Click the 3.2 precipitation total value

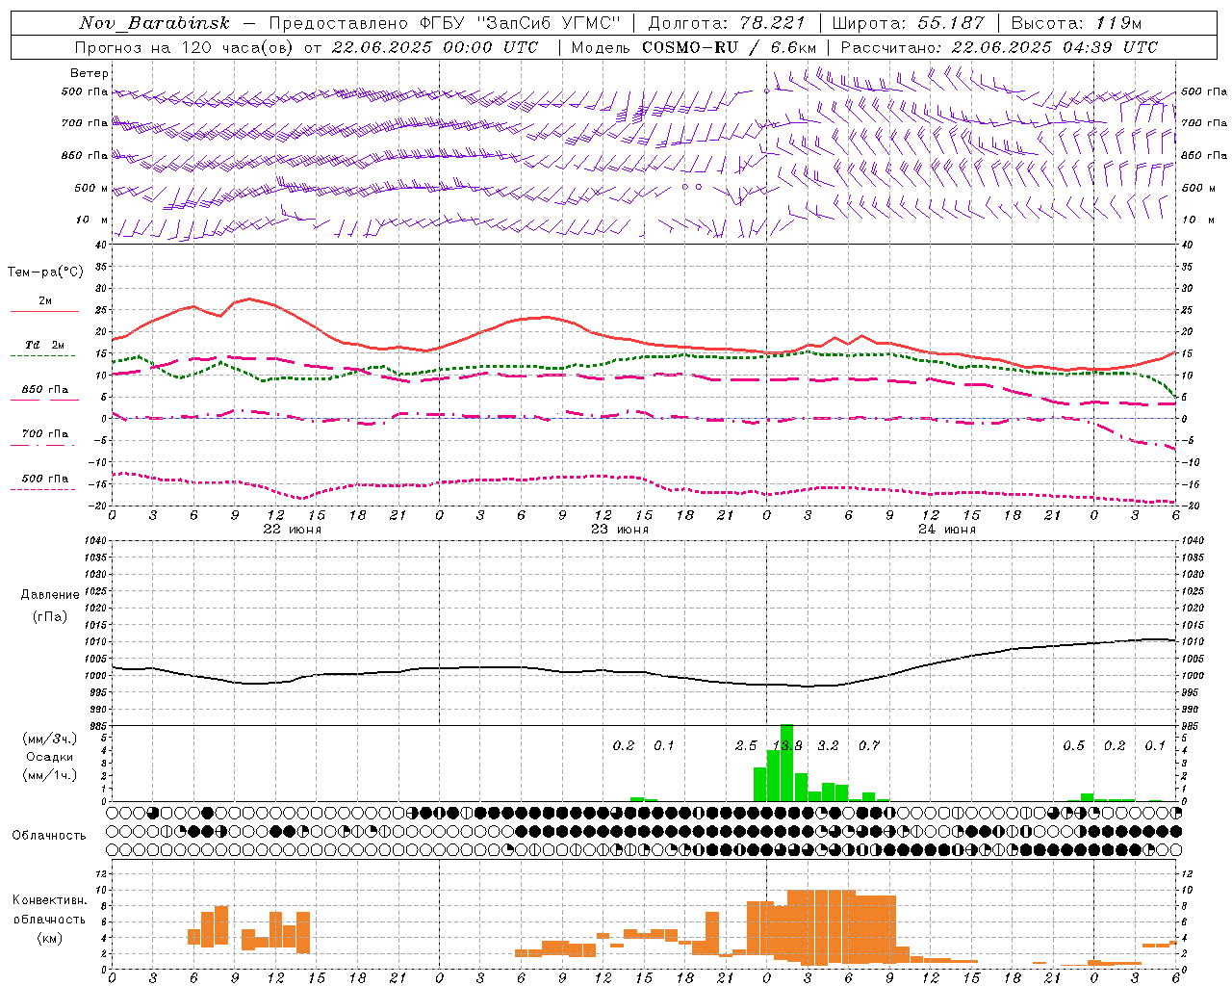click(x=828, y=745)
